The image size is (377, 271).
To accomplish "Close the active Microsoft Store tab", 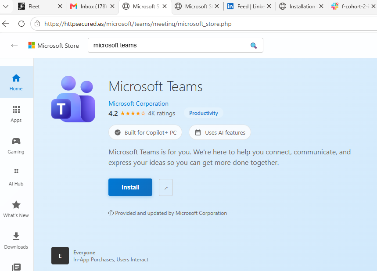I will click(x=165, y=7).
